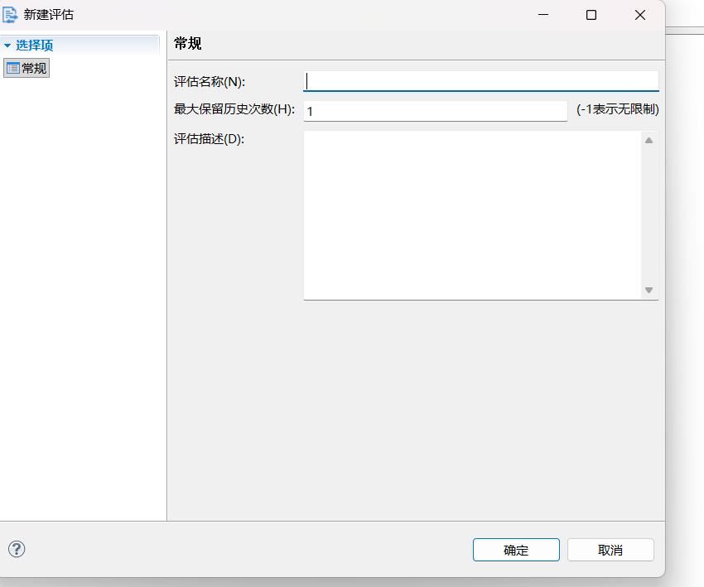Click the 评估描述(D): label
Screen dimensions: 704x587
coord(210,138)
